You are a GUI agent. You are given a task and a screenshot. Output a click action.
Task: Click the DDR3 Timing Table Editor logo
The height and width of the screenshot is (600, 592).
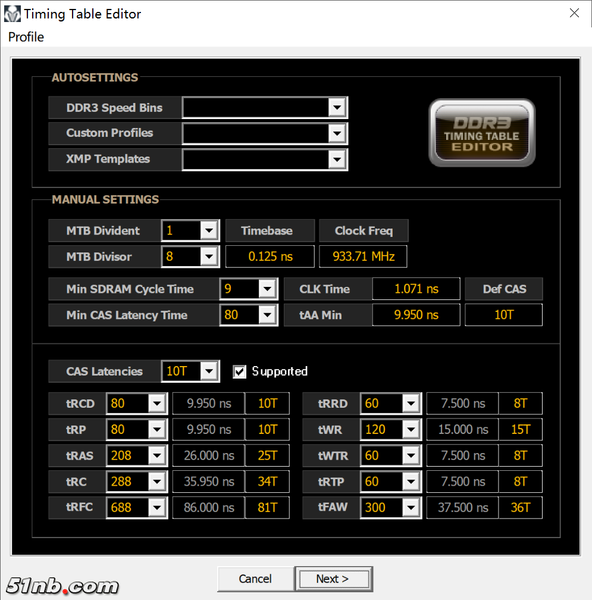tap(482, 133)
